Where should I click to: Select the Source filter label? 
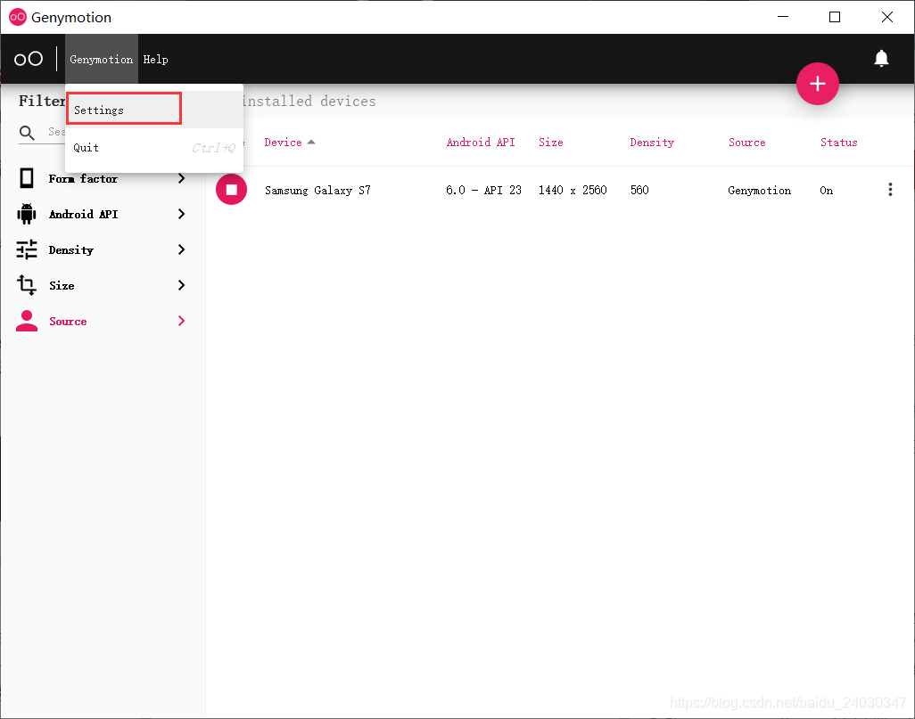pyautogui.click(x=68, y=321)
